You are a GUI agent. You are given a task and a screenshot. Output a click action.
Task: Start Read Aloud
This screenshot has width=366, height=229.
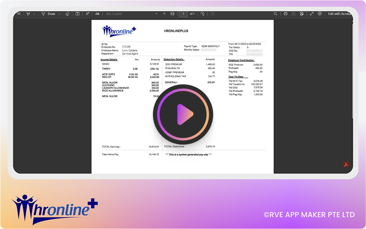(87, 14)
